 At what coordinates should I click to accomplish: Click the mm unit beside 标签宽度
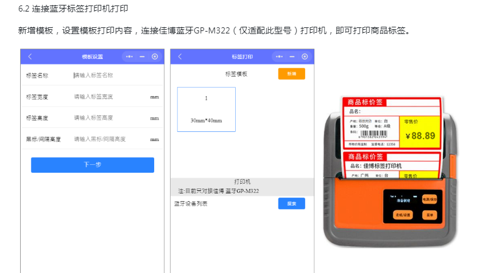(154, 97)
